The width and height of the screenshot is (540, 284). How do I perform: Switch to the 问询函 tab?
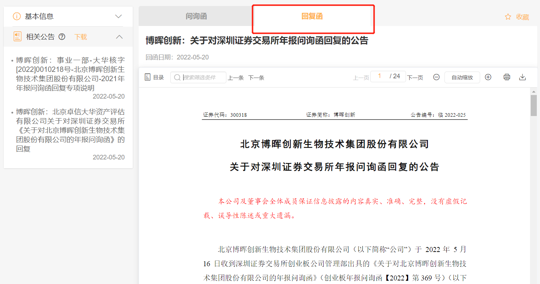[196, 16]
